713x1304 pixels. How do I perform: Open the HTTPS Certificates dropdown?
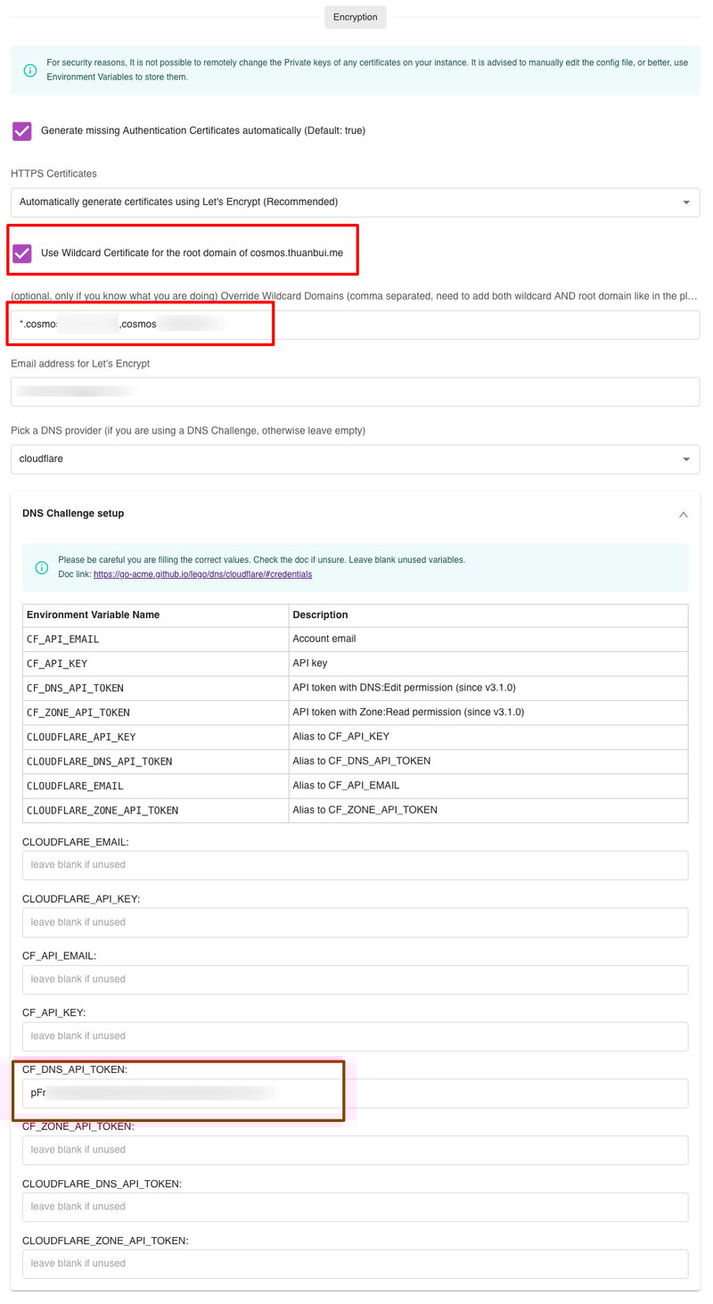point(355,202)
